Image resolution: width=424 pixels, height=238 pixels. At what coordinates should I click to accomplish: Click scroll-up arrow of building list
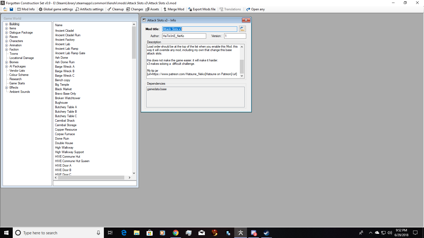click(x=134, y=24)
